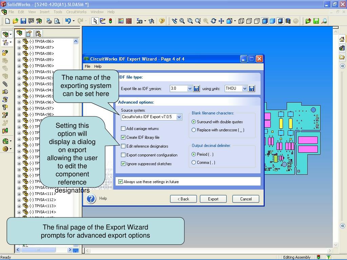Open the Tools menu
347x260 pixels.
tap(58, 12)
